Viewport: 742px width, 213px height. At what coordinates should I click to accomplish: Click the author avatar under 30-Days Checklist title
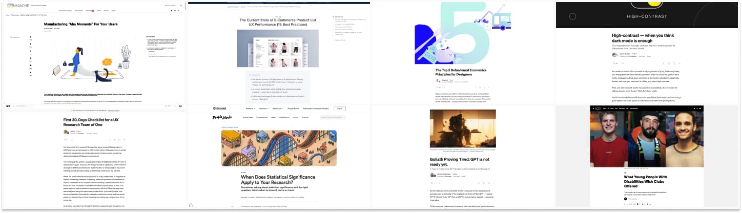[x=66, y=132]
